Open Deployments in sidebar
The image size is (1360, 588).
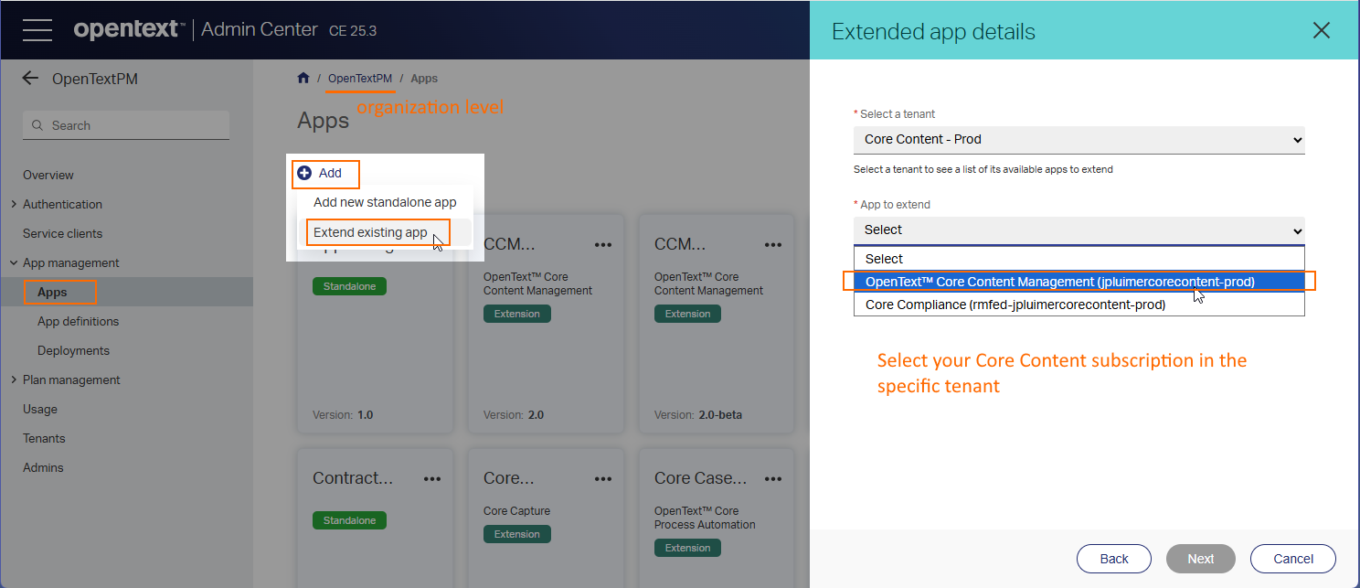click(73, 350)
